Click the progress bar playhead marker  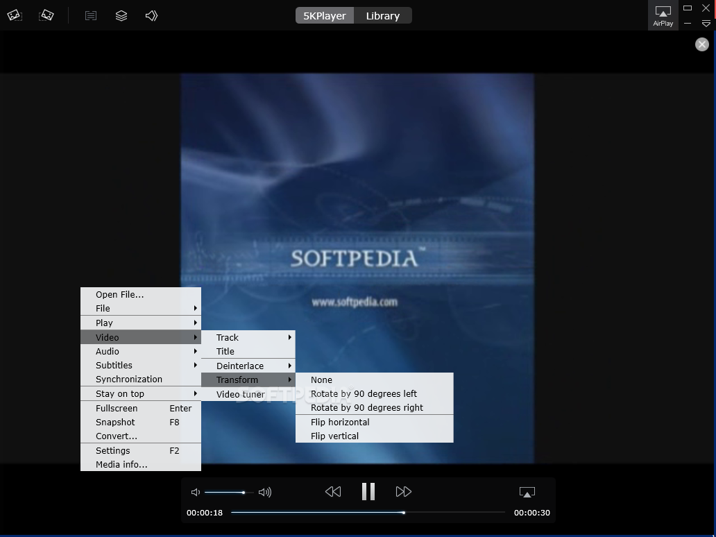(404, 512)
